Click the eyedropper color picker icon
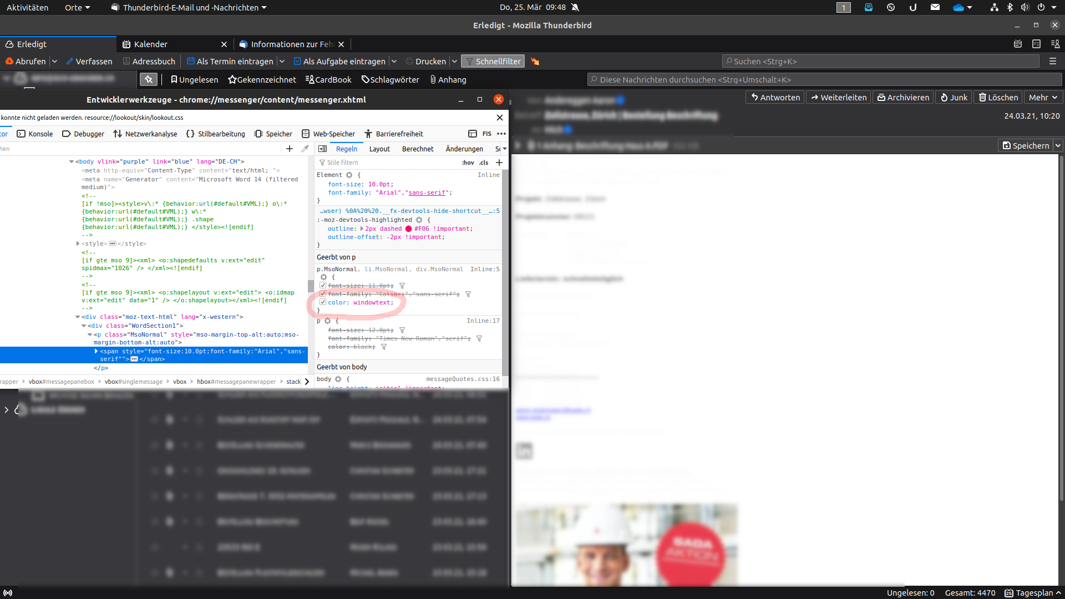Screen dimensions: 1065x599 point(305,149)
